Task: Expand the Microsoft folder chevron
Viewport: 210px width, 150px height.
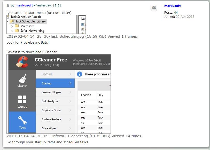Action: (12, 26)
